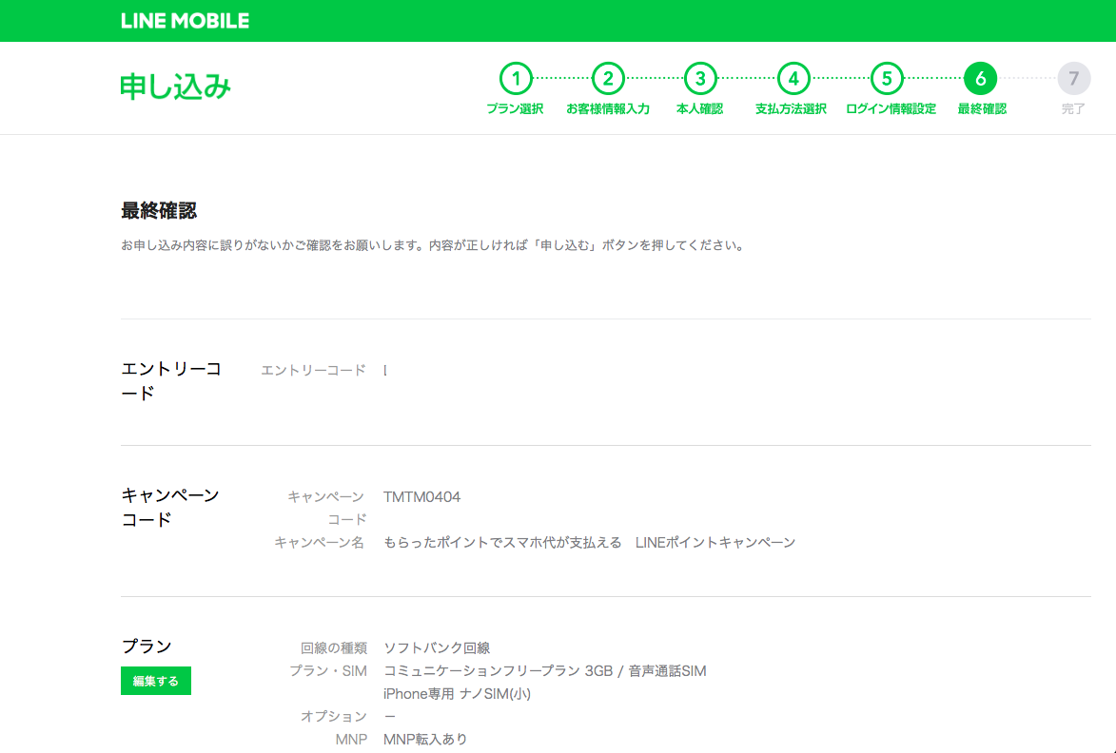
Task: Click the キャンペーンコード section heading
Action: point(170,508)
